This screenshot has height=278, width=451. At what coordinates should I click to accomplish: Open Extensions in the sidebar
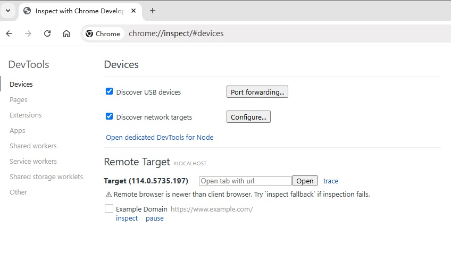click(x=26, y=115)
